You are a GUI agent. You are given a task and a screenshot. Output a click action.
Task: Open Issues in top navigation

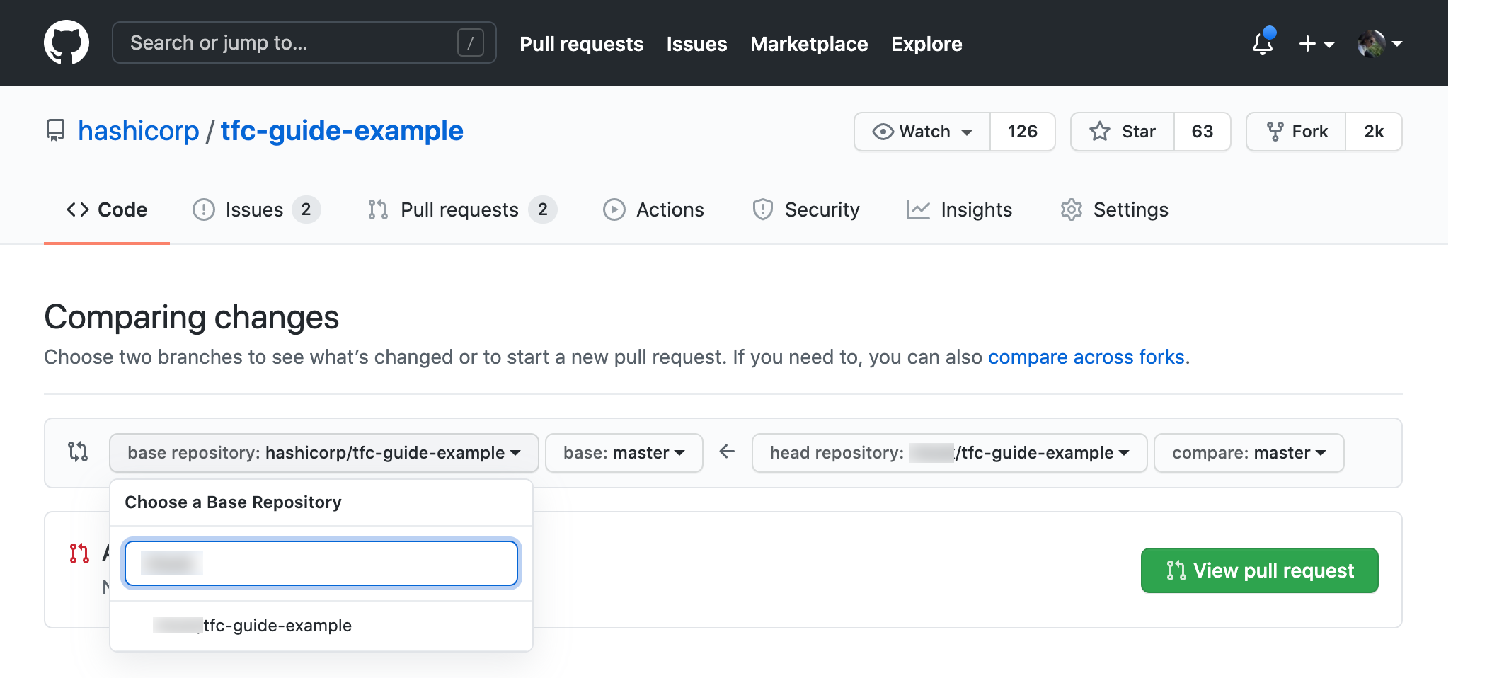point(696,44)
